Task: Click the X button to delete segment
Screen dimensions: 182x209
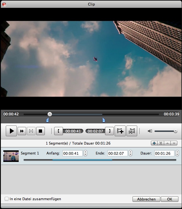Action: pyautogui.click(x=161, y=143)
